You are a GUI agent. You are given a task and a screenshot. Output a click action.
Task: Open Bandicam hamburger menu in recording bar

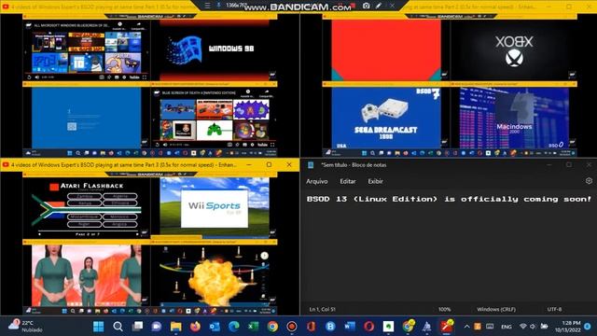click(x=207, y=6)
